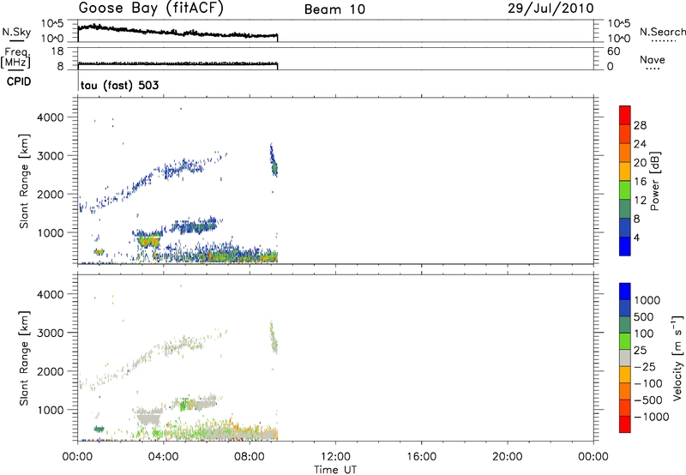Click the date '29/Jul/2010'
The width and height of the screenshot is (686, 475).
point(551,9)
